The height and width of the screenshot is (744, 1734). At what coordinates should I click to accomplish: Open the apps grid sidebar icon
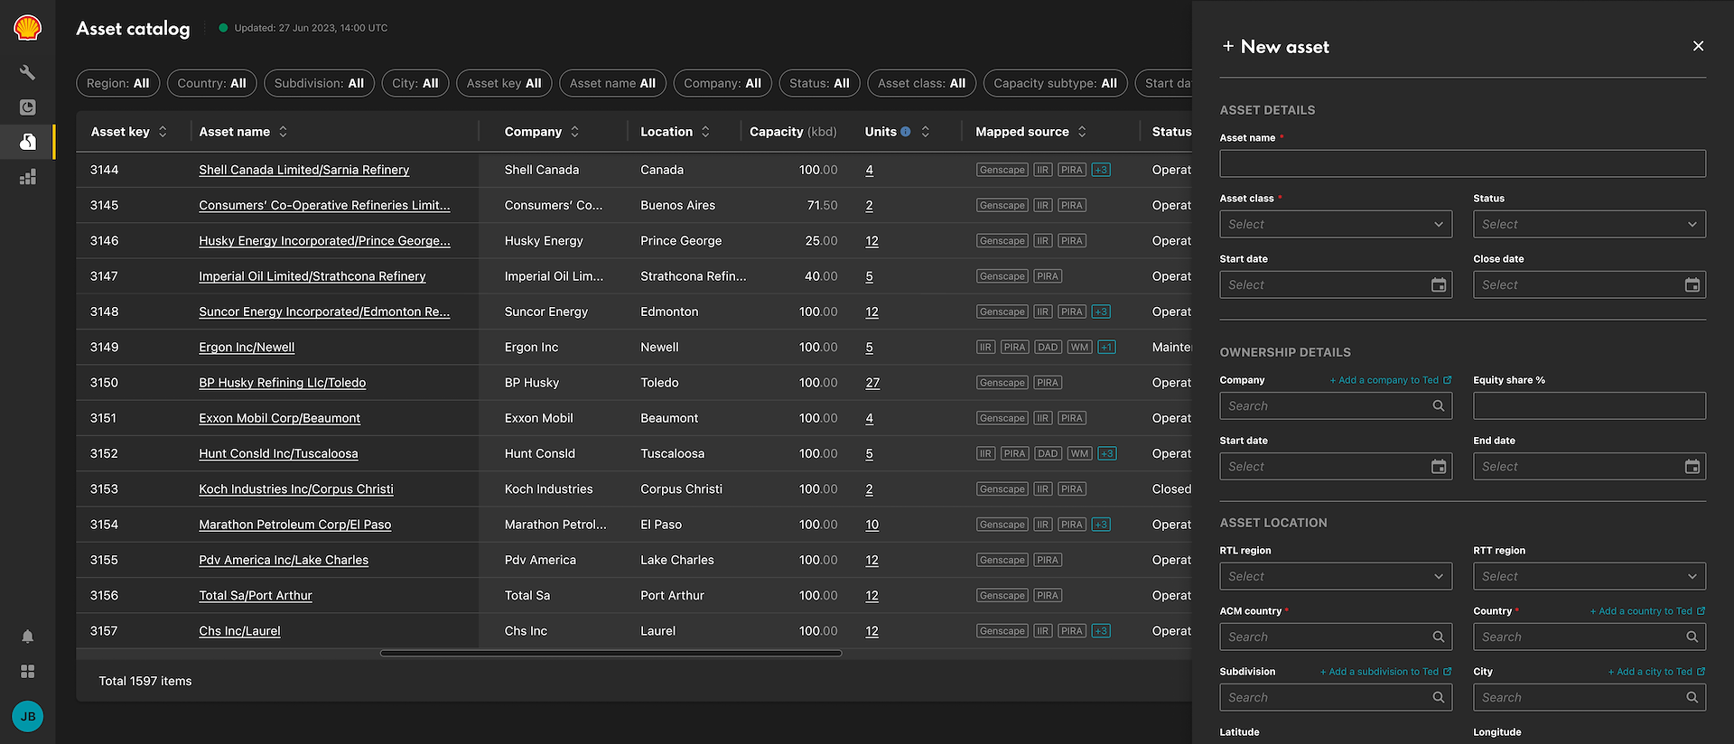(x=28, y=672)
